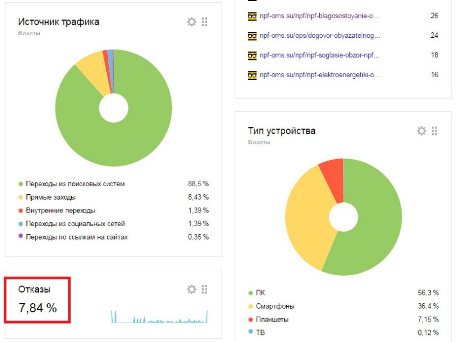Click green legend dot for Переходы из поисковых систем
462x342 pixels.
20,184
